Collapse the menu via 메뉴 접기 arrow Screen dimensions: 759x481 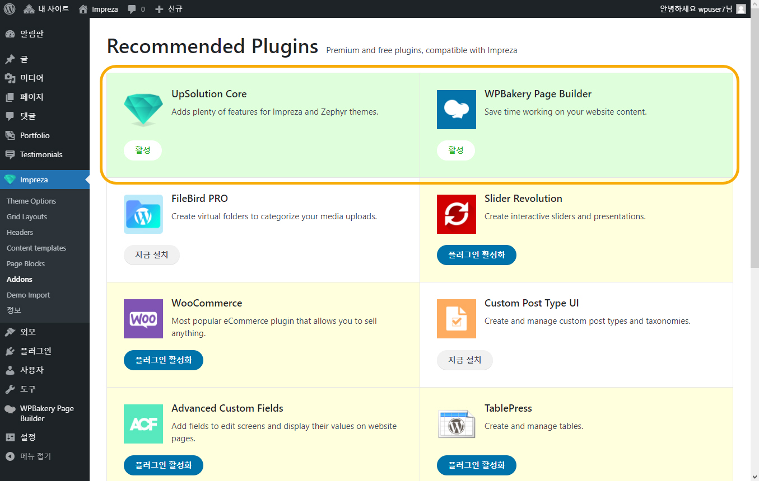10,456
